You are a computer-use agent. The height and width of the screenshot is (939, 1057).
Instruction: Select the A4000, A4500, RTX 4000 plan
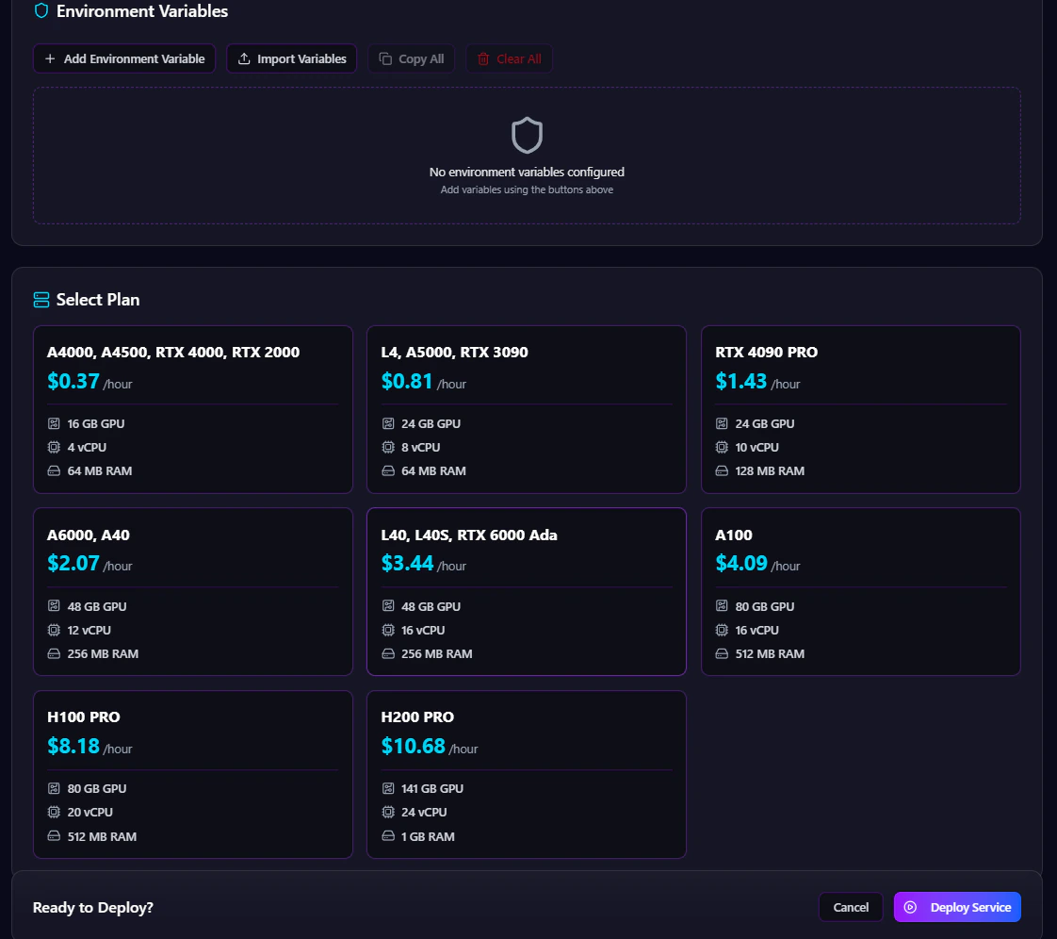[x=193, y=409]
